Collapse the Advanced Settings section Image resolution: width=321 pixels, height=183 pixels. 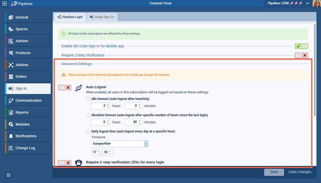(59, 64)
